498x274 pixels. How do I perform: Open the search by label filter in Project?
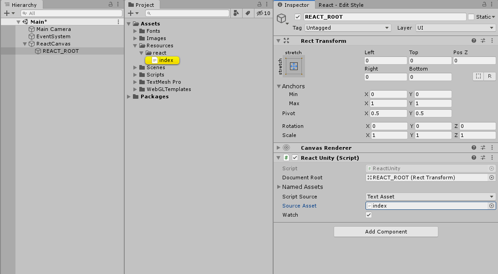point(247,13)
